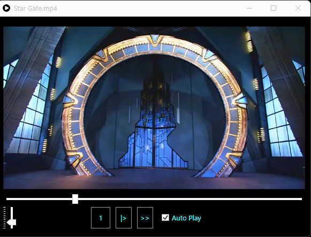Image resolution: width=311 pixels, height=237 pixels.
Task: Click the volume slider tick marks
Action: [4, 218]
